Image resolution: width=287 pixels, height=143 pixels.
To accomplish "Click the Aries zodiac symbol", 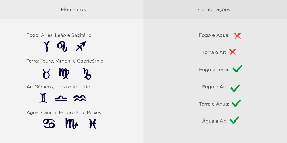I will (x=46, y=46).
